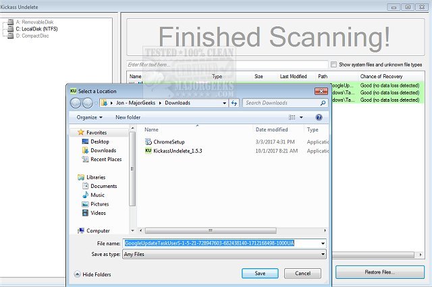Open the Organize menu
This screenshot has width=432, height=287.
click(x=90, y=117)
